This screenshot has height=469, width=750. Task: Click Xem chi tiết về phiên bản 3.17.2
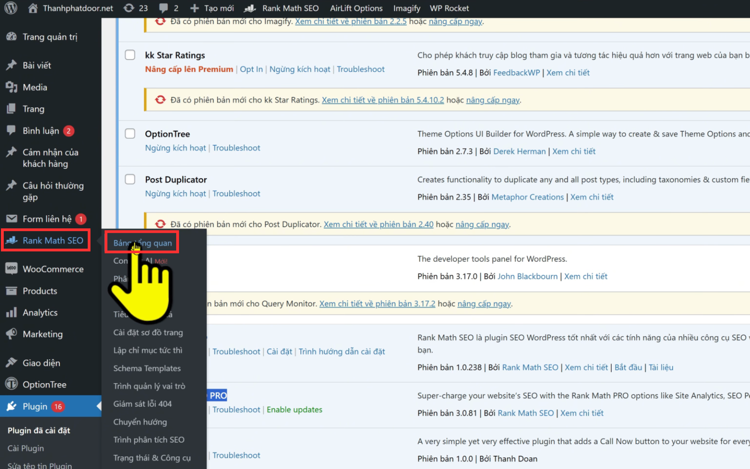point(377,303)
